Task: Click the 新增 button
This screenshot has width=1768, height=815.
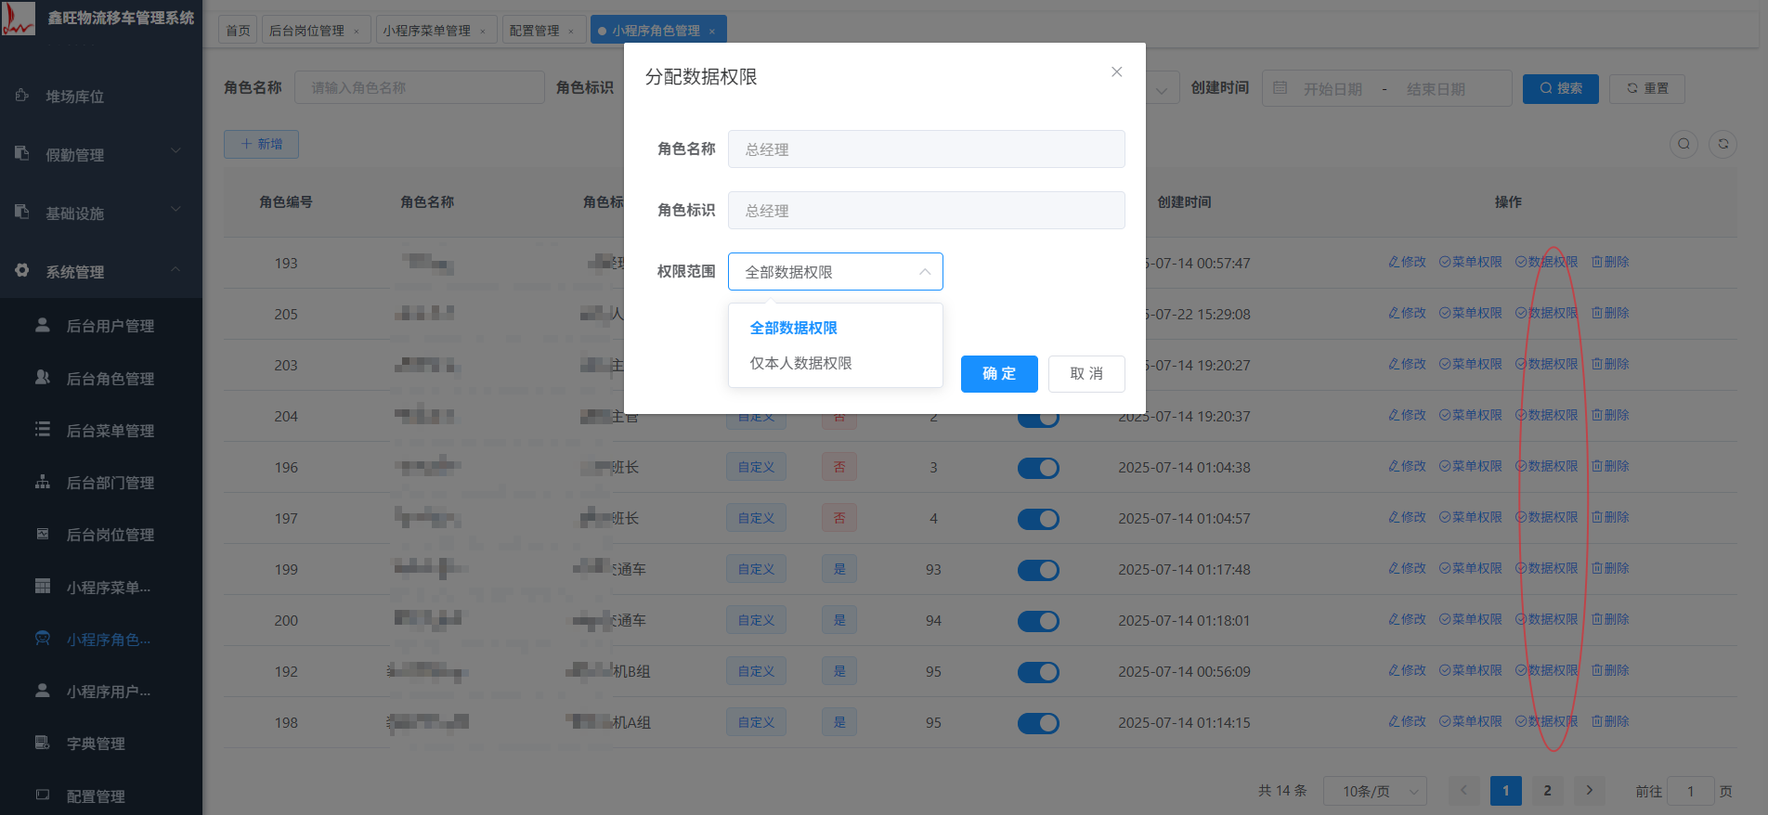Action: [x=261, y=144]
